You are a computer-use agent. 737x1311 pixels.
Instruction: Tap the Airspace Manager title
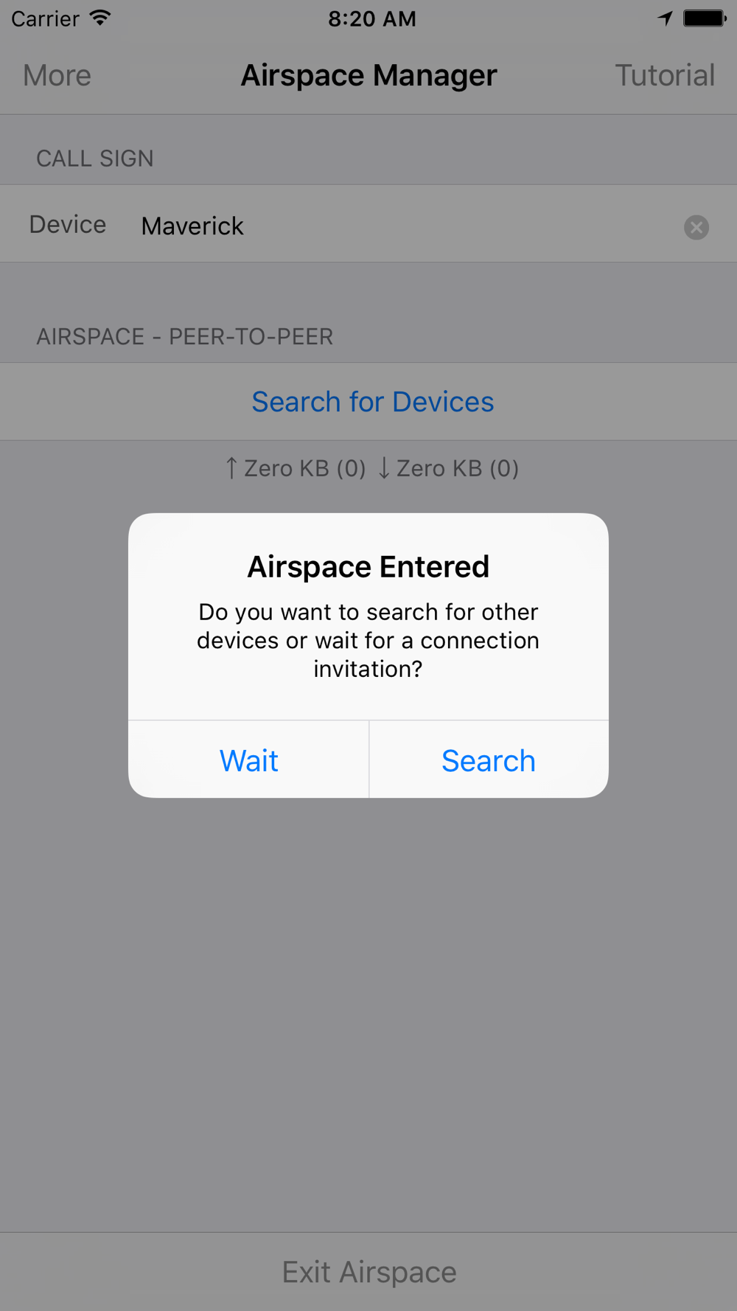tap(369, 75)
